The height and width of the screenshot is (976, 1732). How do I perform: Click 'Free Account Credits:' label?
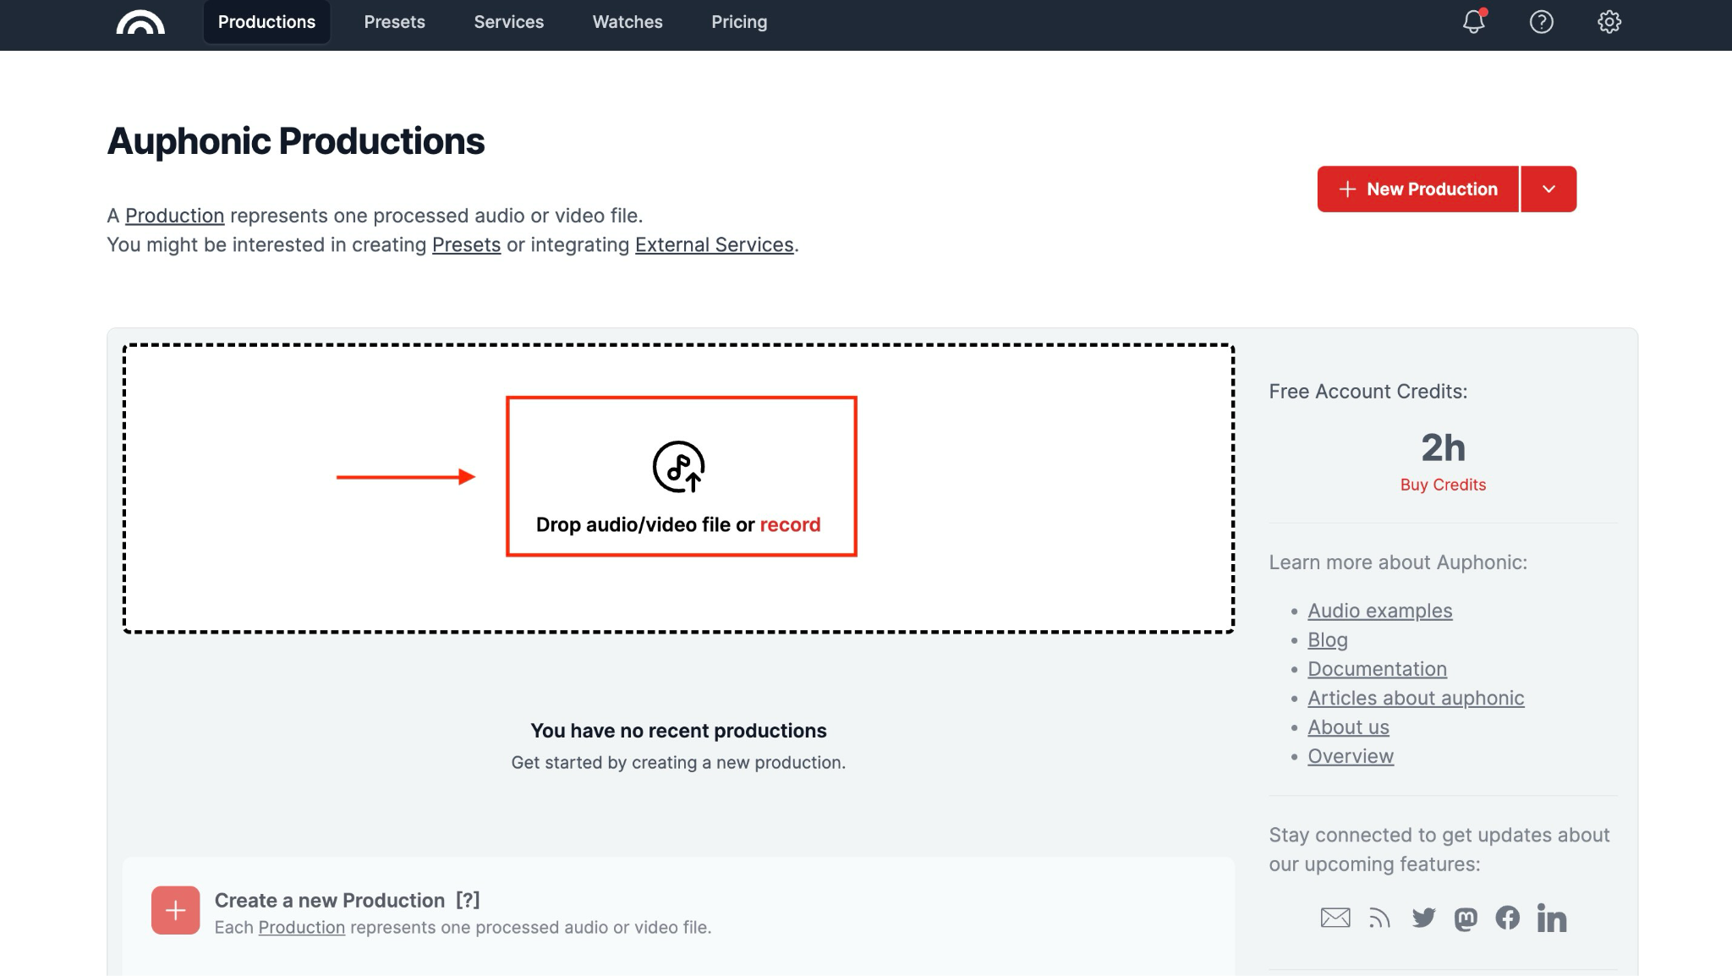1368,392
